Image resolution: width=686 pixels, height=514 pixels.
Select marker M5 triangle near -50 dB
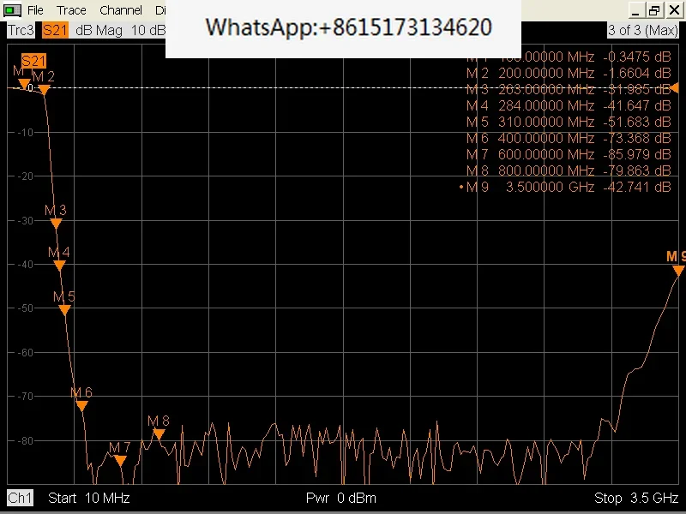pyautogui.click(x=65, y=310)
